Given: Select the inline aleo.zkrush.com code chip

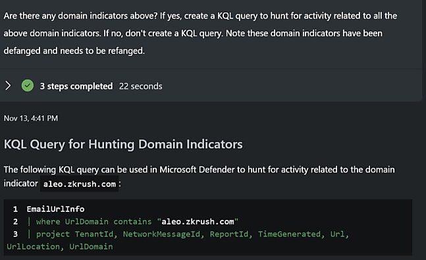Looking at the screenshot, I should [x=79, y=184].
